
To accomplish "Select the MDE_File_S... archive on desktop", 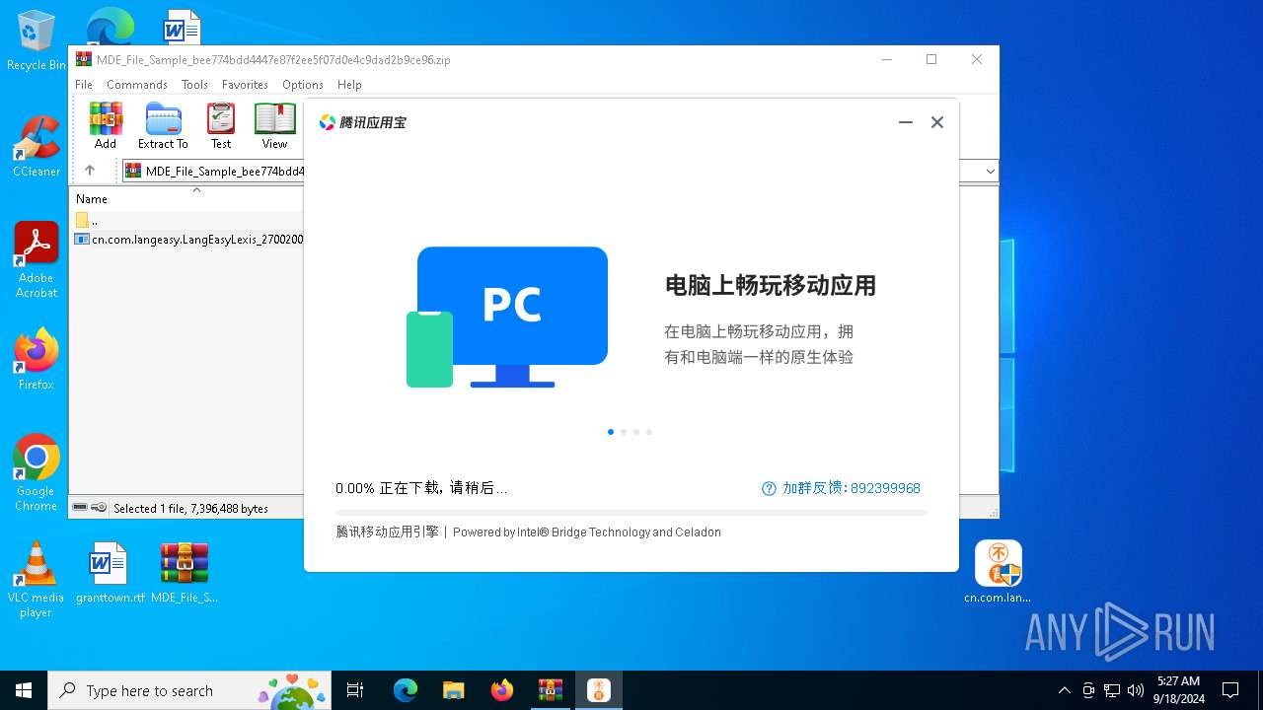I will point(185,573).
